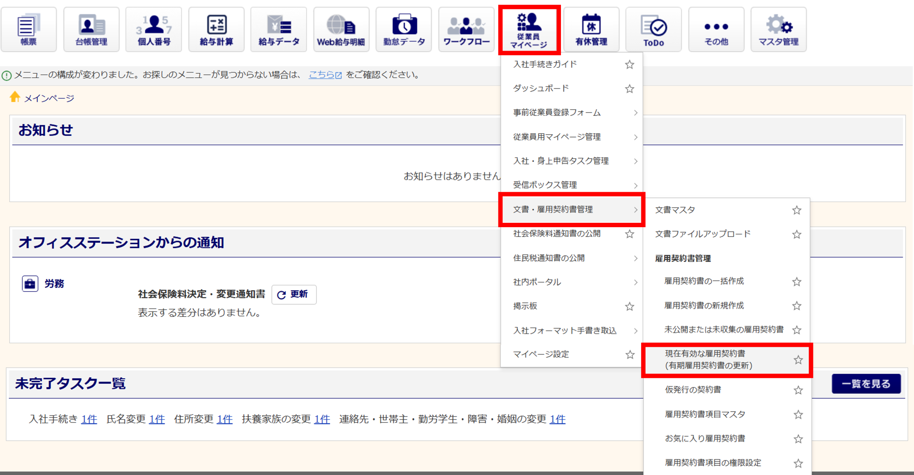Image resolution: width=914 pixels, height=475 pixels.
Task: Star the 掲示板 menu entry
Action: click(629, 306)
